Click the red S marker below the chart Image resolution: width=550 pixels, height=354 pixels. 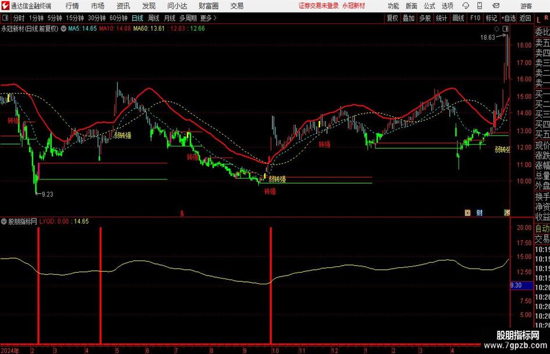tap(182, 213)
